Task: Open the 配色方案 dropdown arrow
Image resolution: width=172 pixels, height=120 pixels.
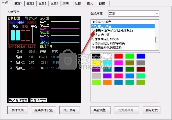Action: (157, 13)
